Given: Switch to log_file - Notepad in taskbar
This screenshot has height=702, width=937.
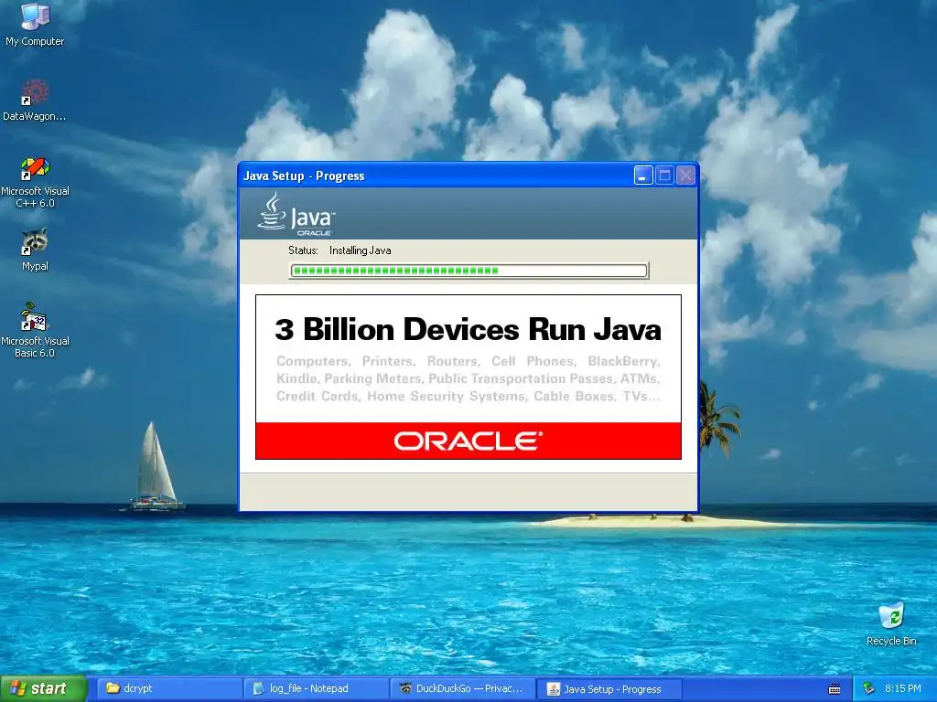Looking at the screenshot, I should (x=317, y=688).
